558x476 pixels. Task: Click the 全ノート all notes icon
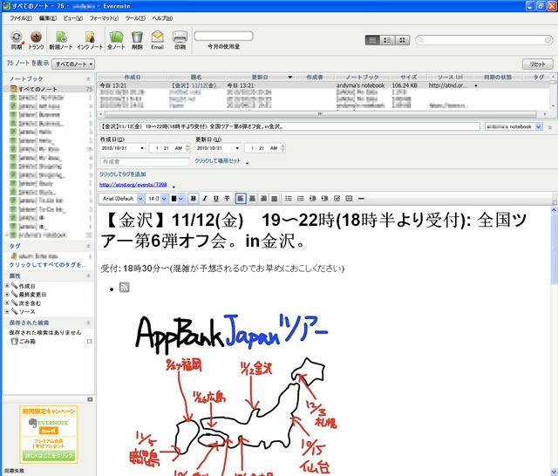click(x=116, y=37)
